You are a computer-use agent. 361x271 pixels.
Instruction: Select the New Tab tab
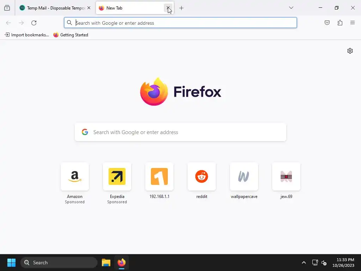(135, 8)
